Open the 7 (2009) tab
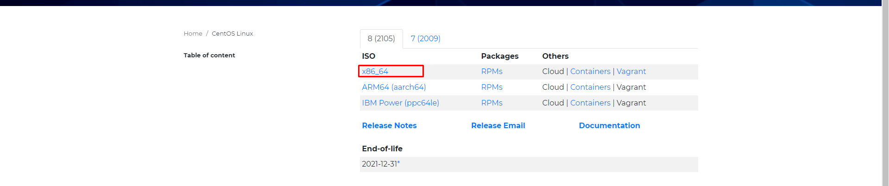The image size is (889, 186). [425, 38]
